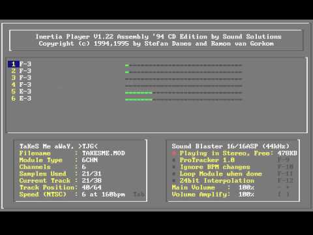Toggle the 24bit Interpolation option dot
Viewport: 313px width, 235px height.
pos(174,181)
